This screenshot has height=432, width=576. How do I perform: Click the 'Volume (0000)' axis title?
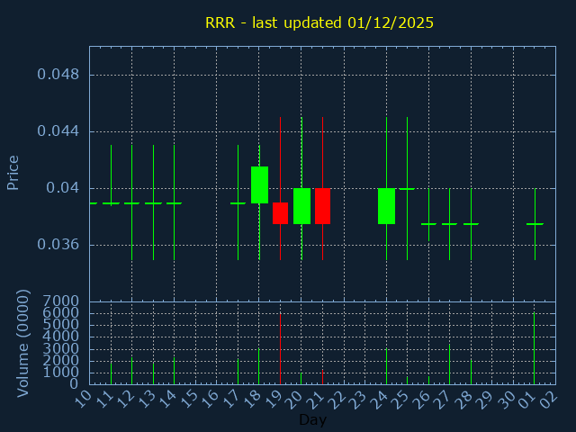pos(24,343)
